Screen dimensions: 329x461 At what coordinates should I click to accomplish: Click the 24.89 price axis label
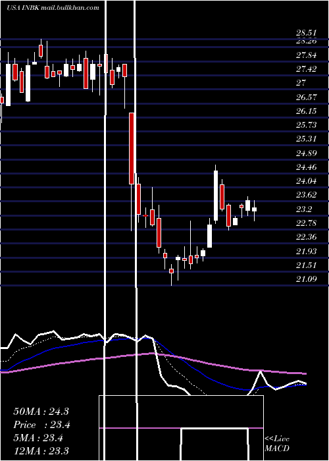pyautogui.click(x=307, y=153)
